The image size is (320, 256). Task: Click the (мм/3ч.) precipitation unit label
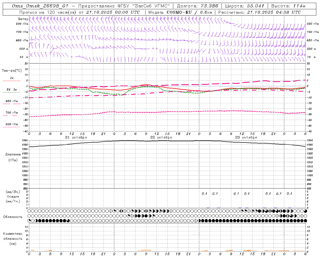click(13, 192)
